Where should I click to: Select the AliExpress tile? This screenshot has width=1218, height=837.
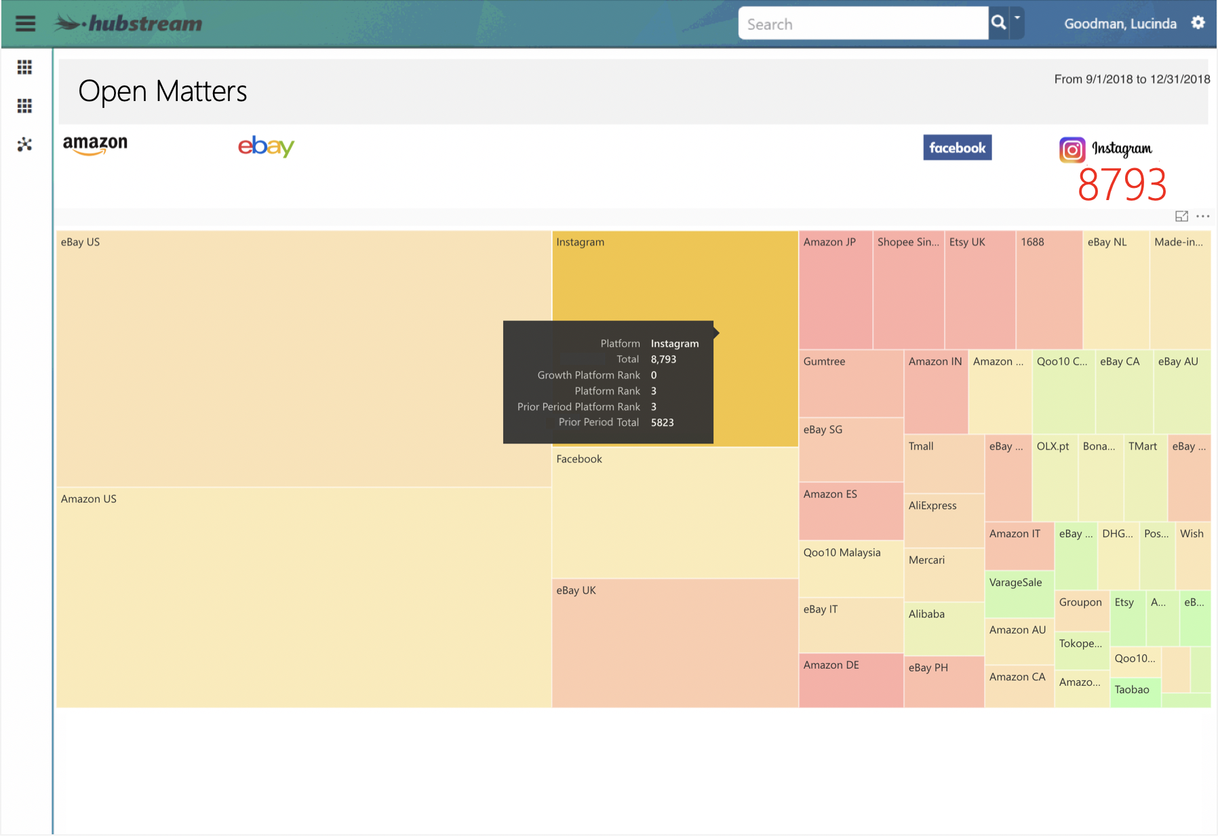(944, 521)
